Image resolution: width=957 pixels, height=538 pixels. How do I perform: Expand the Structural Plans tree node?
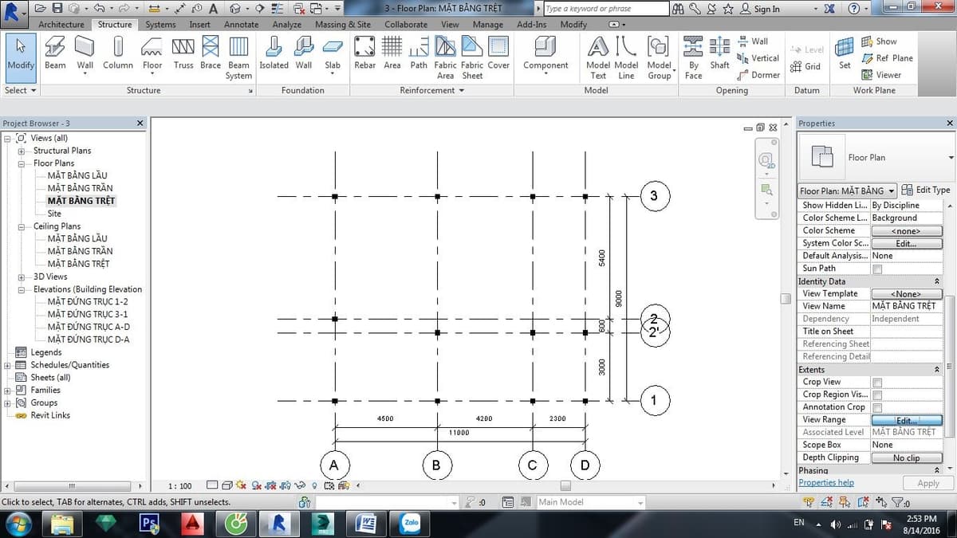pos(22,151)
